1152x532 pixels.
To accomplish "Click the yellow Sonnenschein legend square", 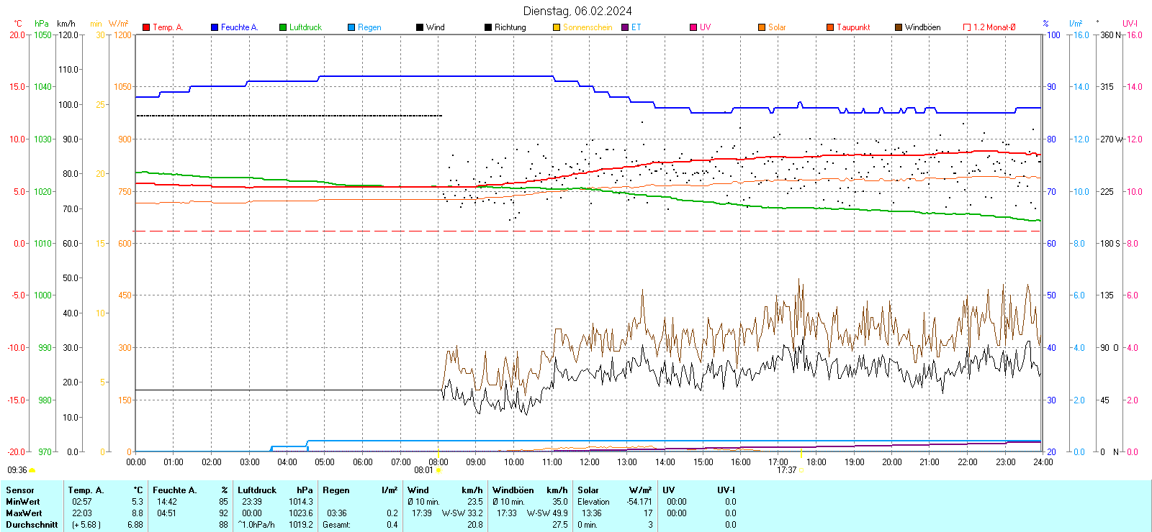I will (557, 27).
